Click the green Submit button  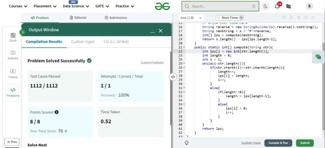coord(305,143)
